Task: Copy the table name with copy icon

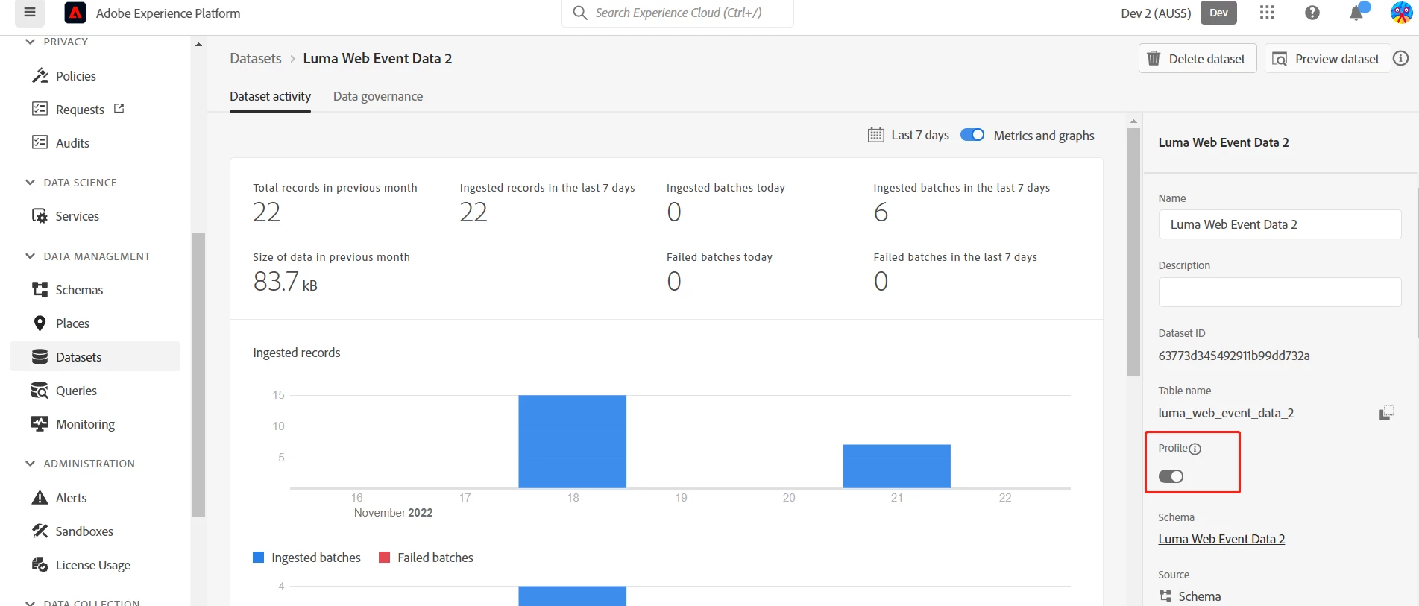Action: pos(1386,413)
